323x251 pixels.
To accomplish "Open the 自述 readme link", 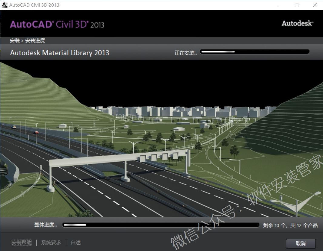I will (75, 243).
